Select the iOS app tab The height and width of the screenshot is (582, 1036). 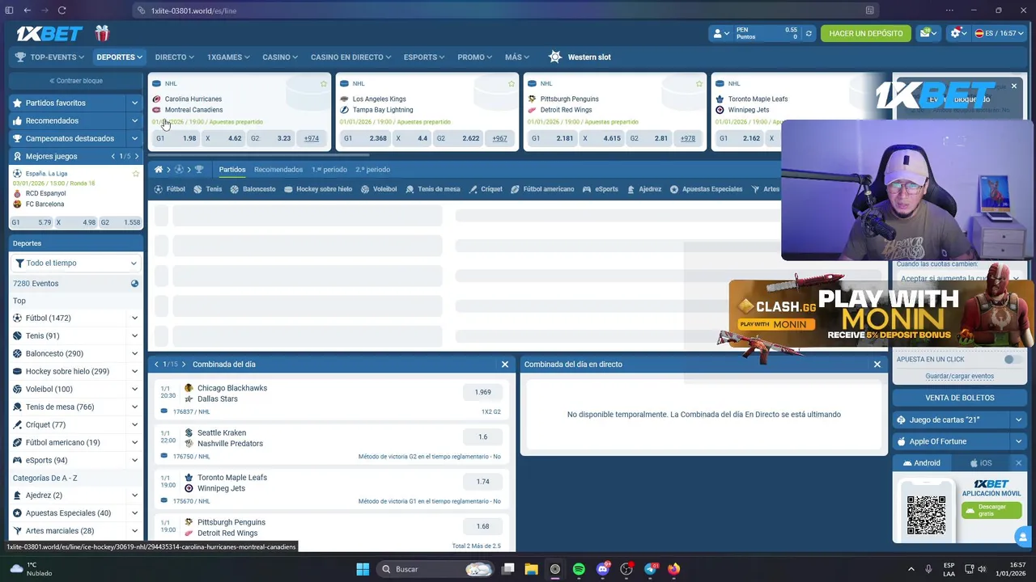(980, 463)
